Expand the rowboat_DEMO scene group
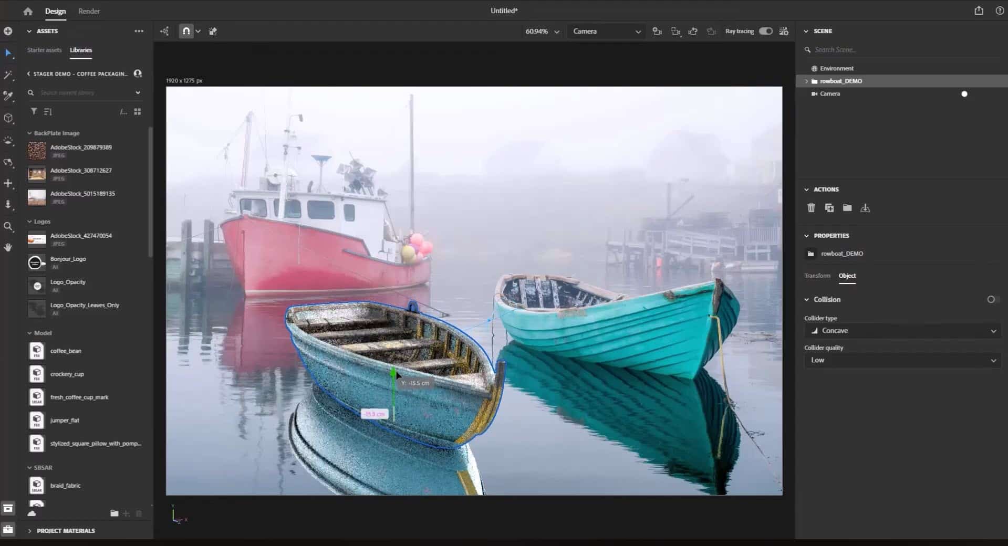Viewport: 1008px width, 546px height. click(x=807, y=81)
